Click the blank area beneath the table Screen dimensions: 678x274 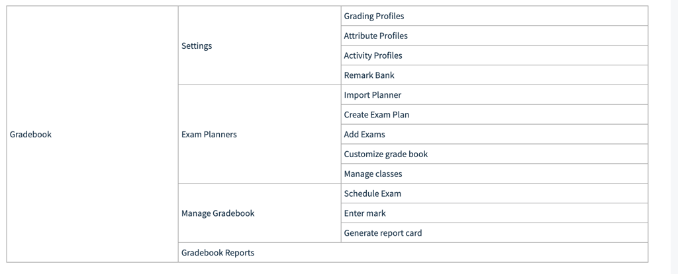coord(331,269)
